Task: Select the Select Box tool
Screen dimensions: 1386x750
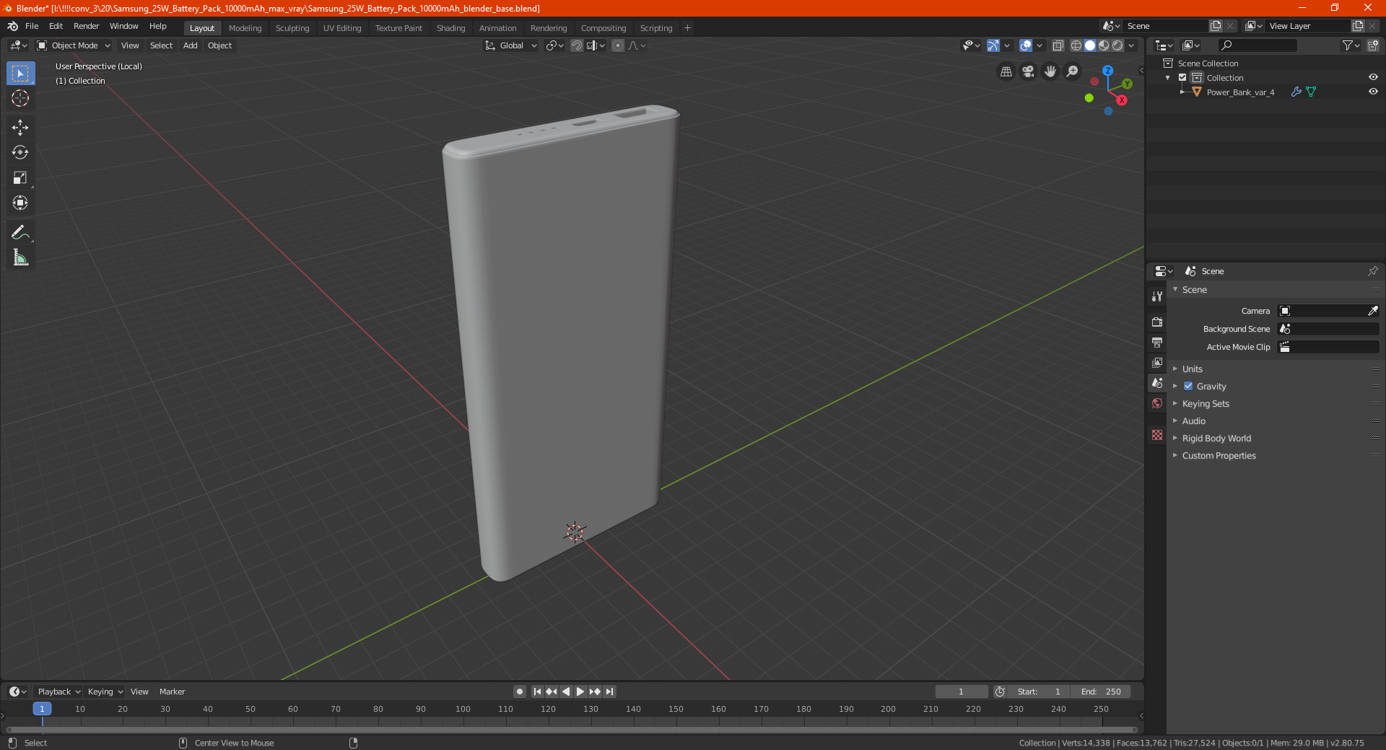Action: pyautogui.click(x=20, y=74)
